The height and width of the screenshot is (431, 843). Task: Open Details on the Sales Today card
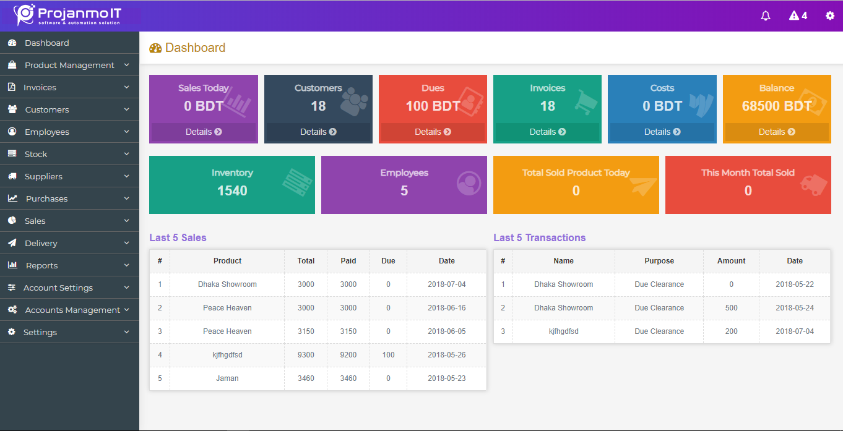(203, 132)
